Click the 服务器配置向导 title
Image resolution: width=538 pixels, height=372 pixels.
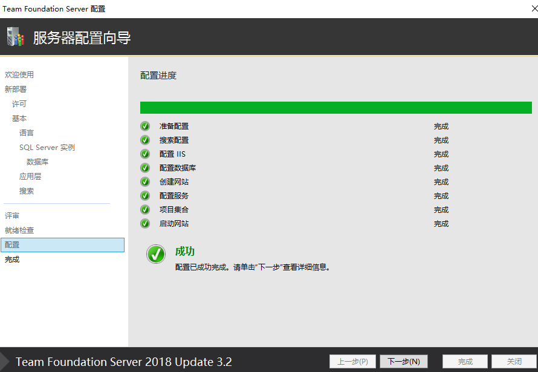click(x=82, y=38)
